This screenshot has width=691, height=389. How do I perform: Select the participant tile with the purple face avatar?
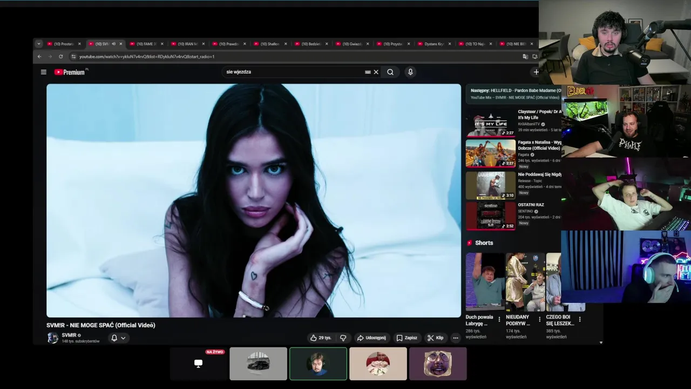click(438, 364)
